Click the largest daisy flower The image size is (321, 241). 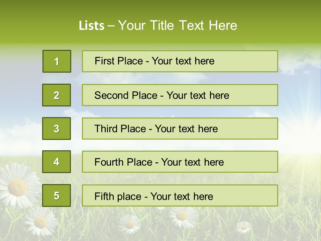[17, 186]
